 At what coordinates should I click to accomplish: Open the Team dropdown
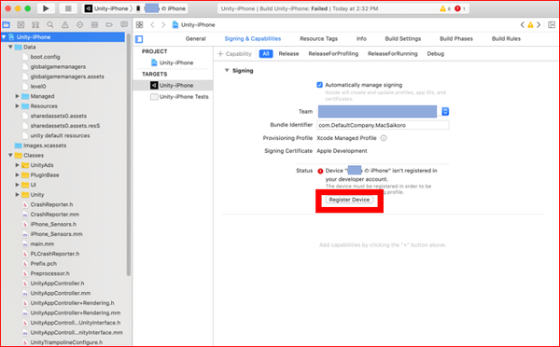pos(445,111)
